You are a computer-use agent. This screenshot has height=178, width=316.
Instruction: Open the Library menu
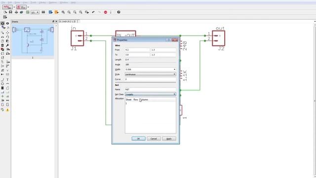42,2
